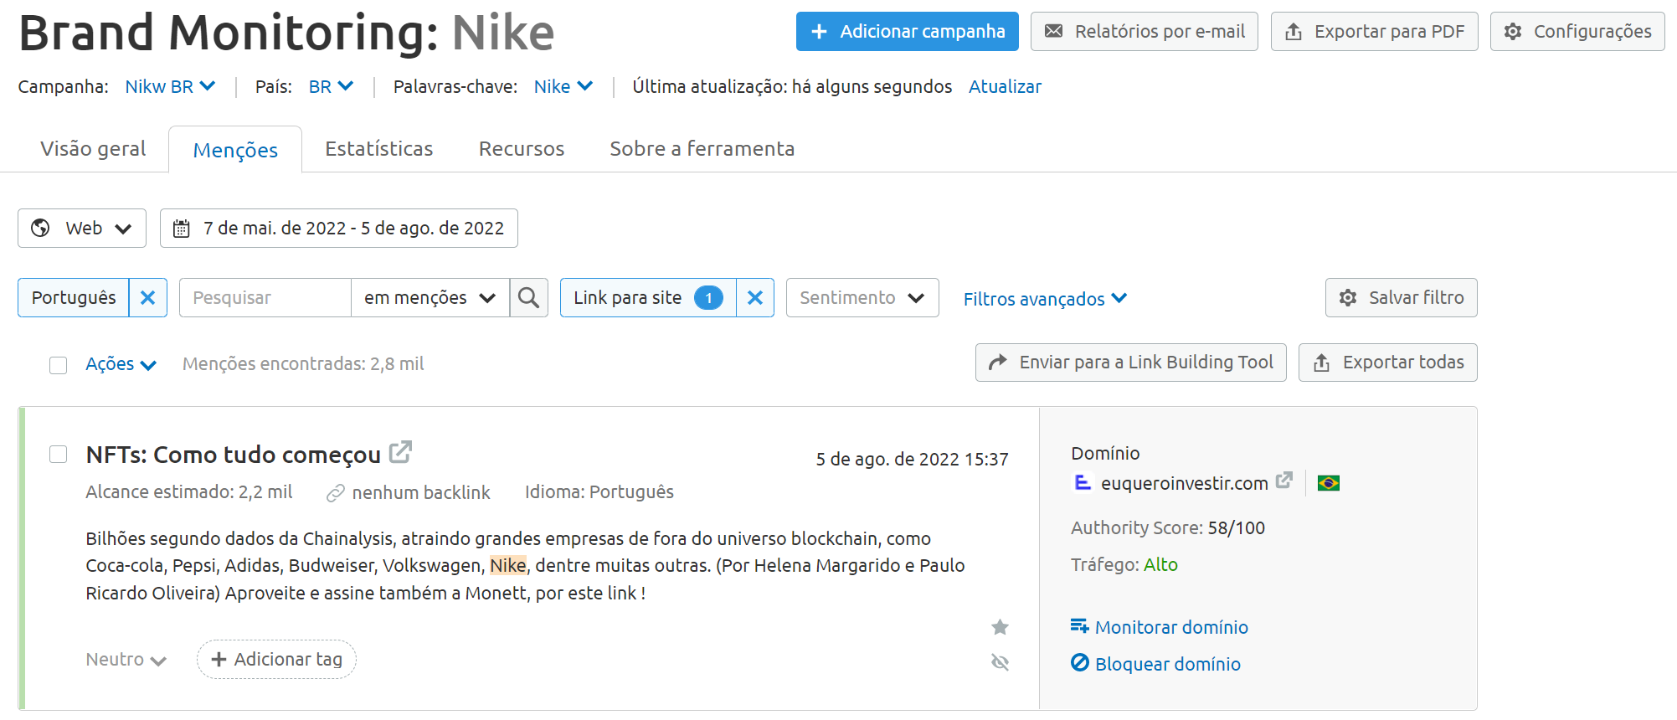This screenshot has height=720, width=1677.
Task: Open the Link para site filter
Action: (x=648, y=298)
